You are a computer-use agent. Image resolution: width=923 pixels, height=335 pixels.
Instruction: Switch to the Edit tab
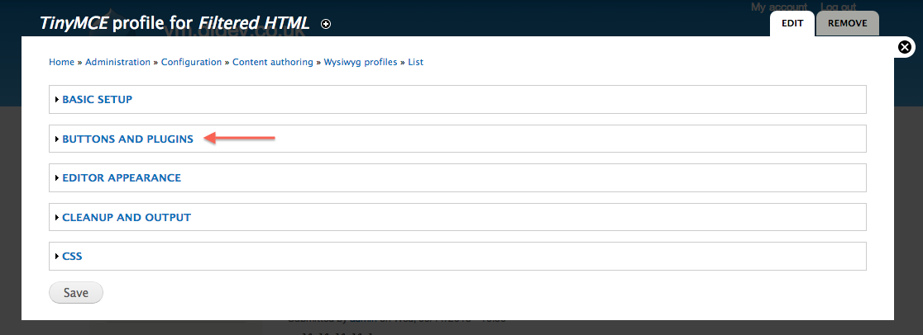(x=792, y=23)
